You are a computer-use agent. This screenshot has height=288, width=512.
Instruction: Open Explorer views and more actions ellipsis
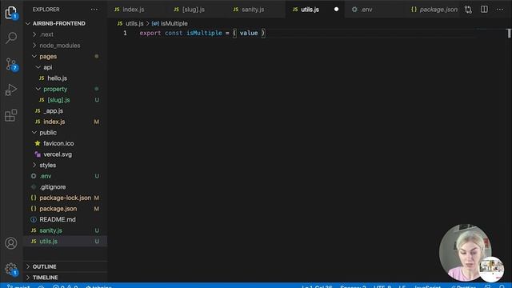94,10
